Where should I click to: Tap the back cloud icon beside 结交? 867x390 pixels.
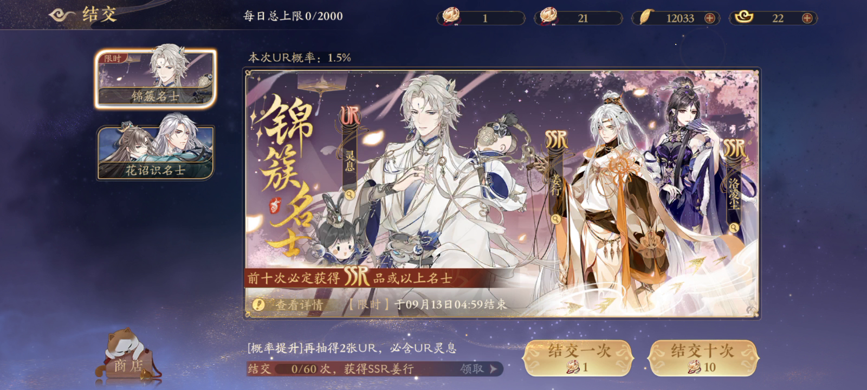click(x=61, y=15)
